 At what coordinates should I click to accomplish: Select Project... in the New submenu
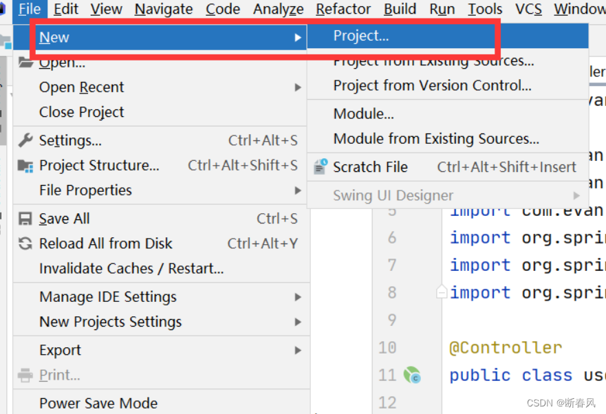click(361, 36)
